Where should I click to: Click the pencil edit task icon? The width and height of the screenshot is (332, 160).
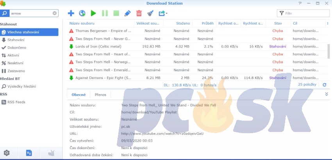click(x=127, y=13)
